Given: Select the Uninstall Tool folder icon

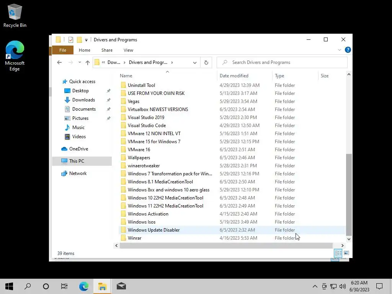Looking at the screenshot, I should tap(123, 85).
